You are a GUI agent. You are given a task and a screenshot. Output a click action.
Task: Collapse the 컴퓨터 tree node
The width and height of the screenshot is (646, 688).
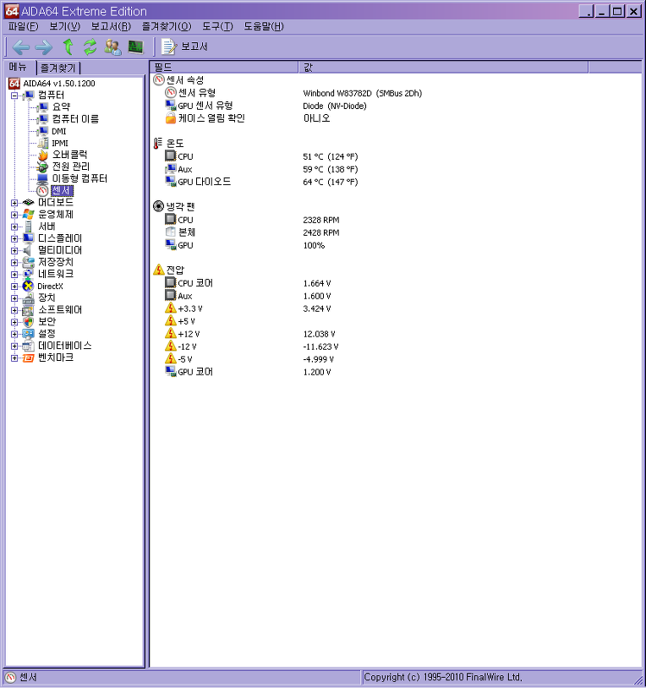click(x=14, y=96)
